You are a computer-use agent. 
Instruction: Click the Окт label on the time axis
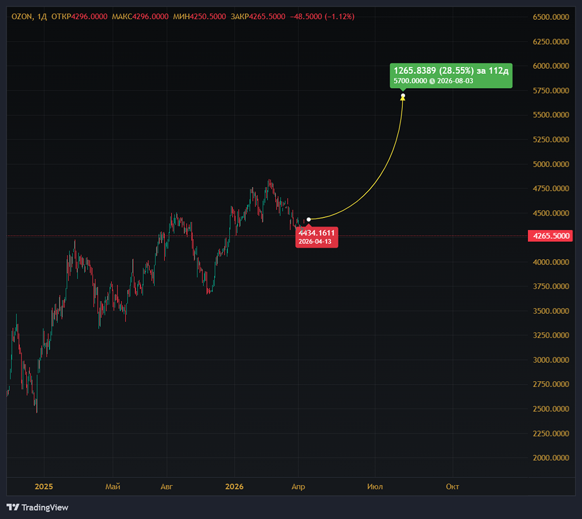point(452,486)
